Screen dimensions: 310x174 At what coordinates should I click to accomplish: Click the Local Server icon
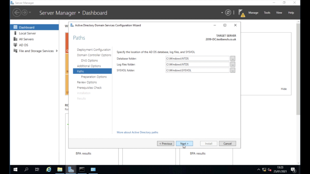(15, 33)
